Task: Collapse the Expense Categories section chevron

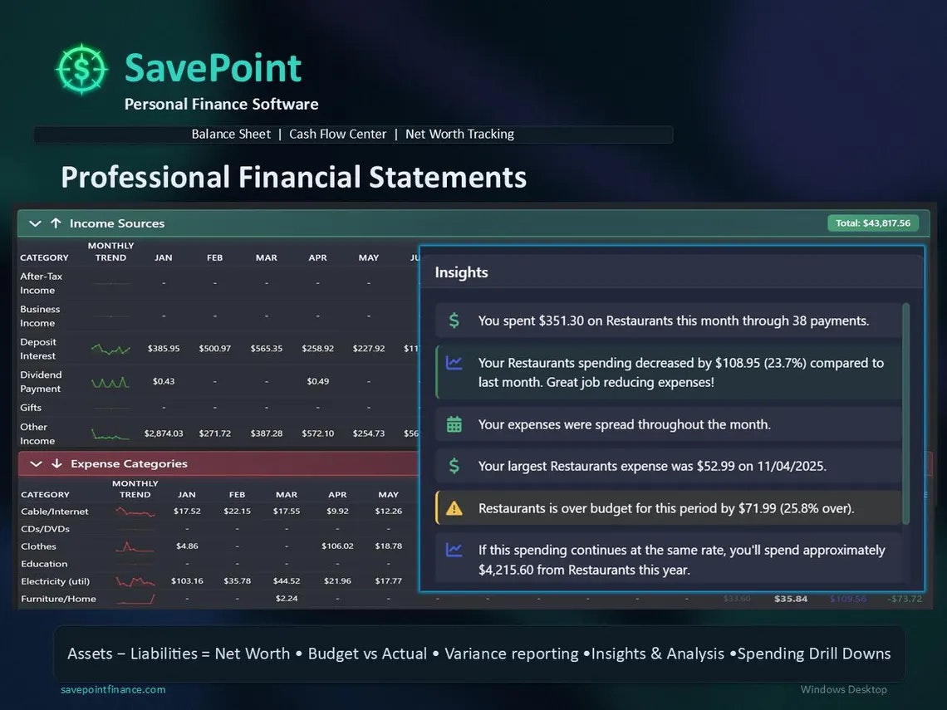Action: point(35,463)
